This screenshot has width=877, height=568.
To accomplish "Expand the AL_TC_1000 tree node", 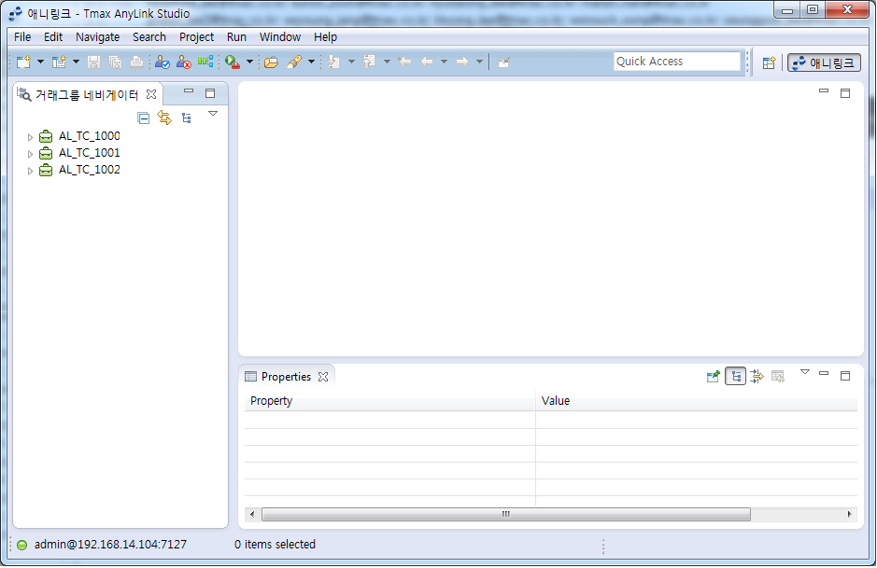I will [30, 137].
